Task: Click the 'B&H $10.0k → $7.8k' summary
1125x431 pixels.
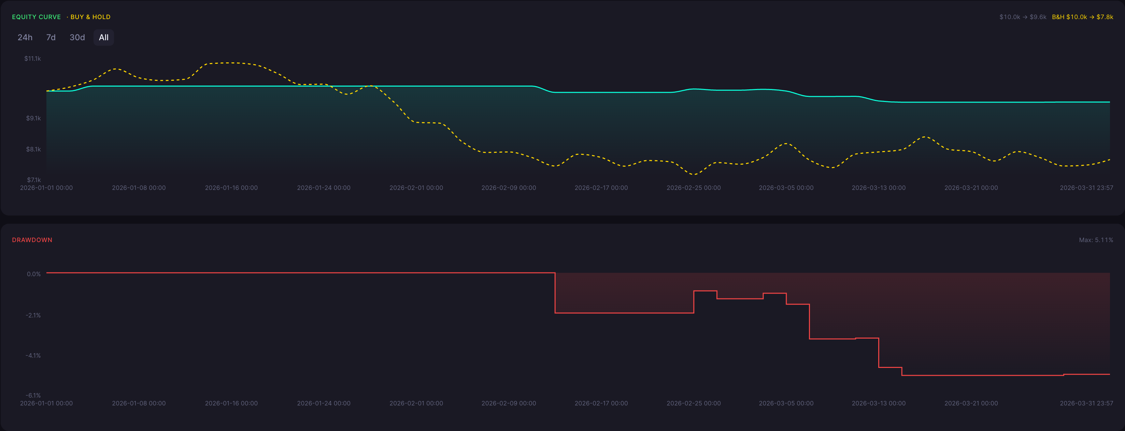Action: (x=1082, y=17)
